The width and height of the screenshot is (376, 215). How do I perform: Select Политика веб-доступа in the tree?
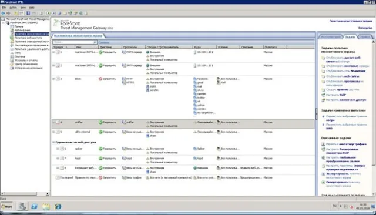[x=28, y=38]
